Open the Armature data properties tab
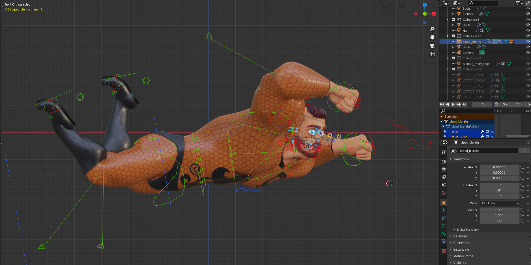 coord(444,226)
